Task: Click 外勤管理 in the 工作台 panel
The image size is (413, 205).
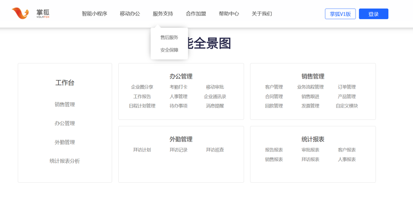Action: (x=65, y=143)
